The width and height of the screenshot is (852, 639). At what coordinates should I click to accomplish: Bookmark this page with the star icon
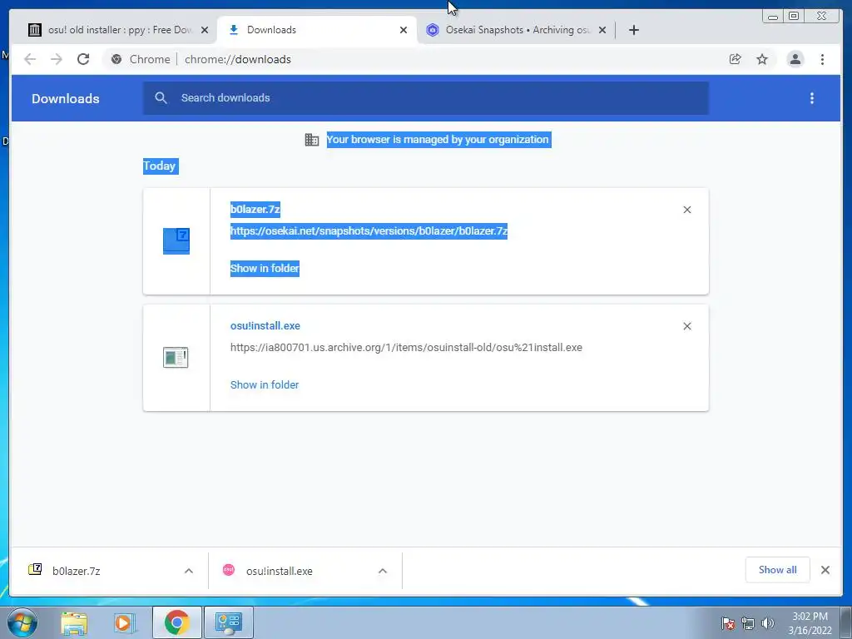762,59
